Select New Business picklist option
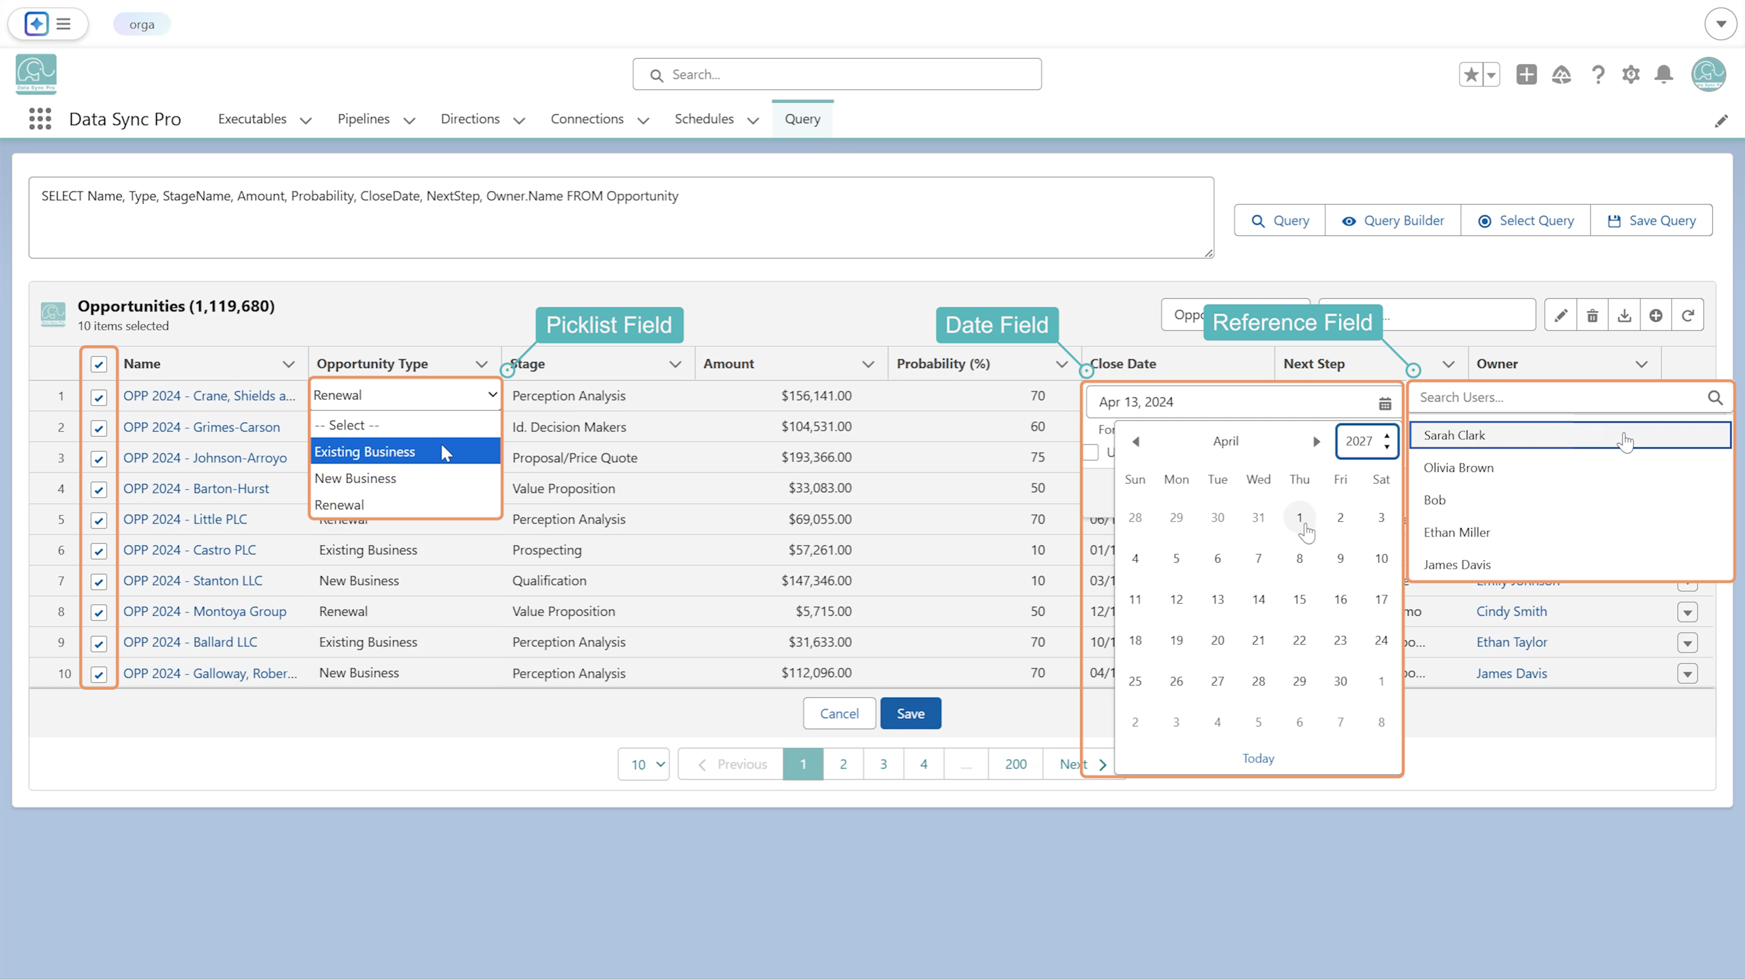The width and height of the screenshot is (1745, 979). (405, 478)
